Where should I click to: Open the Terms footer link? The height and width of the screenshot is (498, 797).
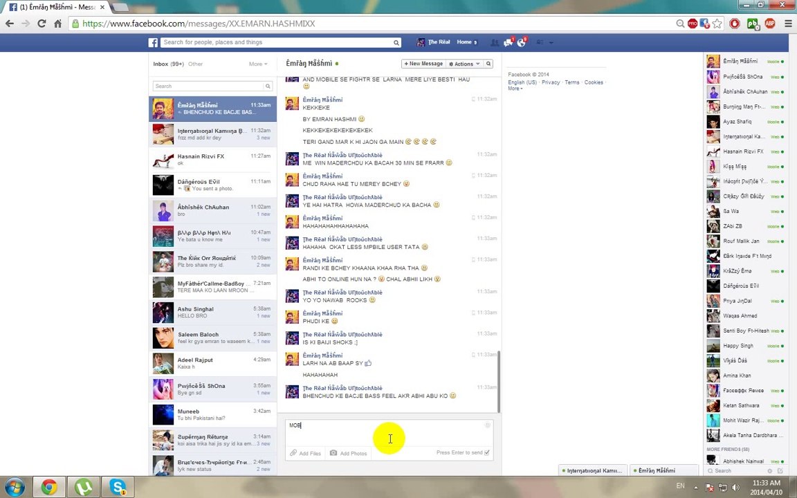click(572, 82)
